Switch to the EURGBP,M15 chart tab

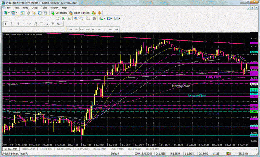point(46,149)
